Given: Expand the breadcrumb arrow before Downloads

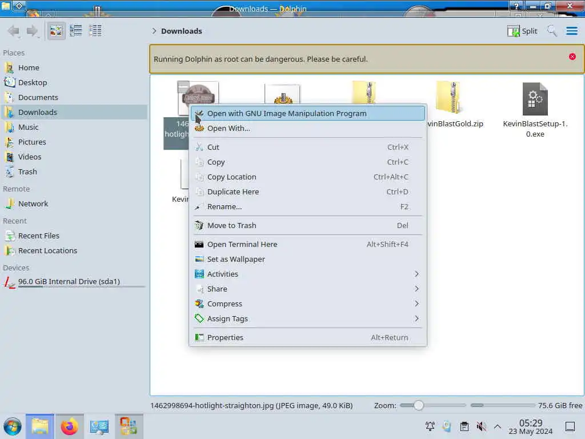Looking at the screenshot, I should 154,31.
